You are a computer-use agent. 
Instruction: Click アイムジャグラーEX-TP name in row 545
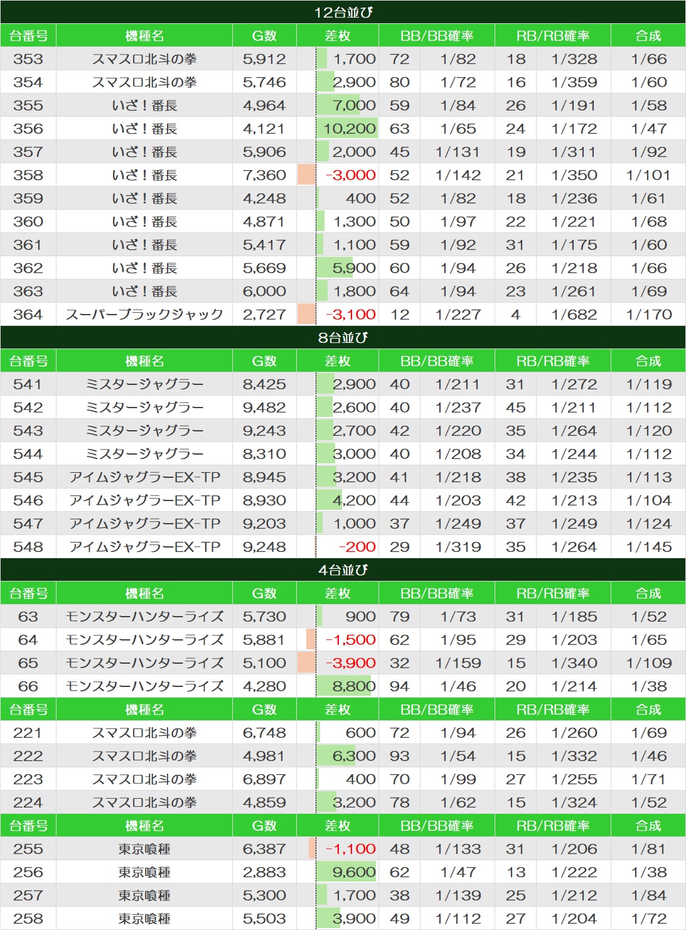pyautogui.click(x=144, y=477)
